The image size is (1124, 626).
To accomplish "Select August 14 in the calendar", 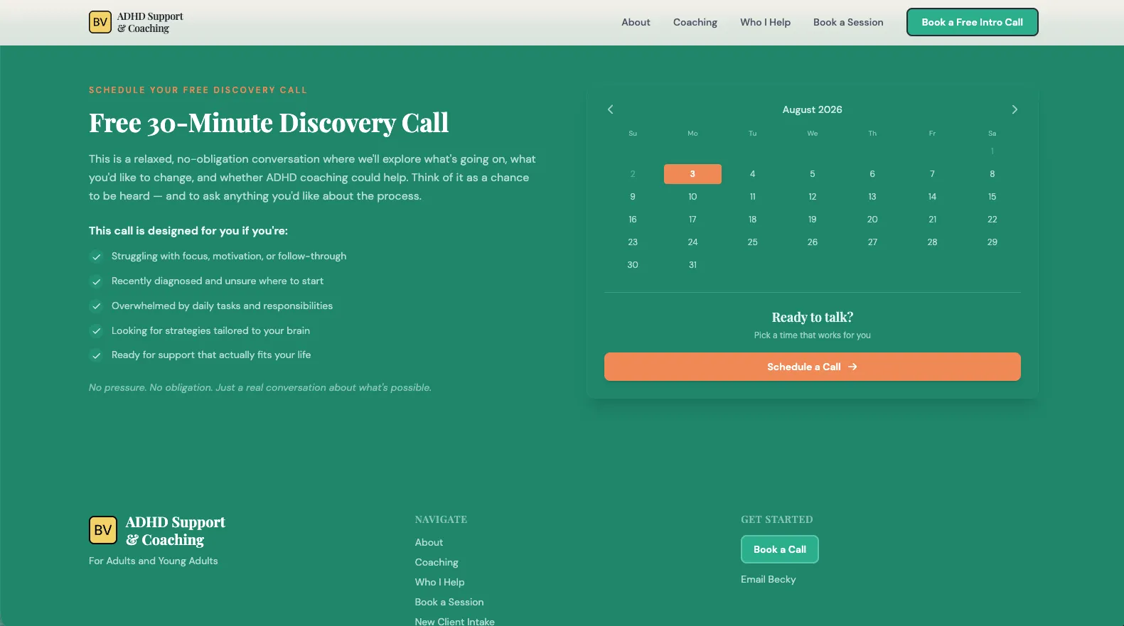I will click(x=932, y=197).
